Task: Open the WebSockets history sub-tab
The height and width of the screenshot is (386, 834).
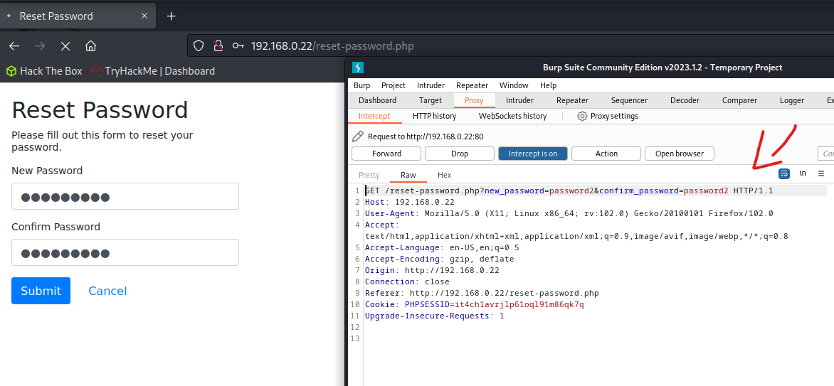Action: (x=512, y=116)
